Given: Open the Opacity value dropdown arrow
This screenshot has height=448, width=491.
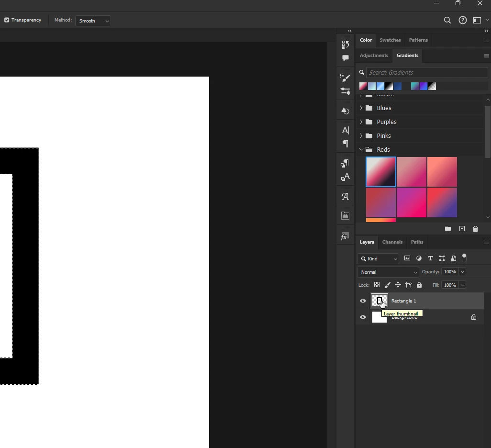Looking at the screenshot, I should coord(462,271).
